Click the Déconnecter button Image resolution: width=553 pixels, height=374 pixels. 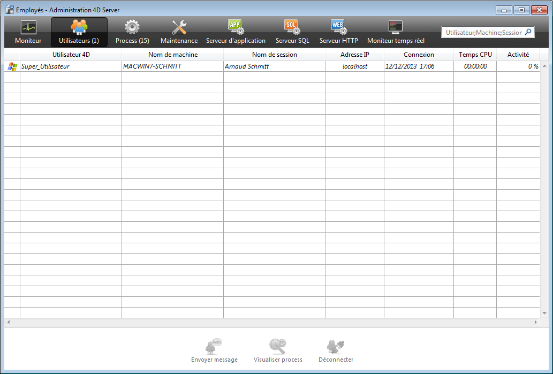click(x=336, y=351)
